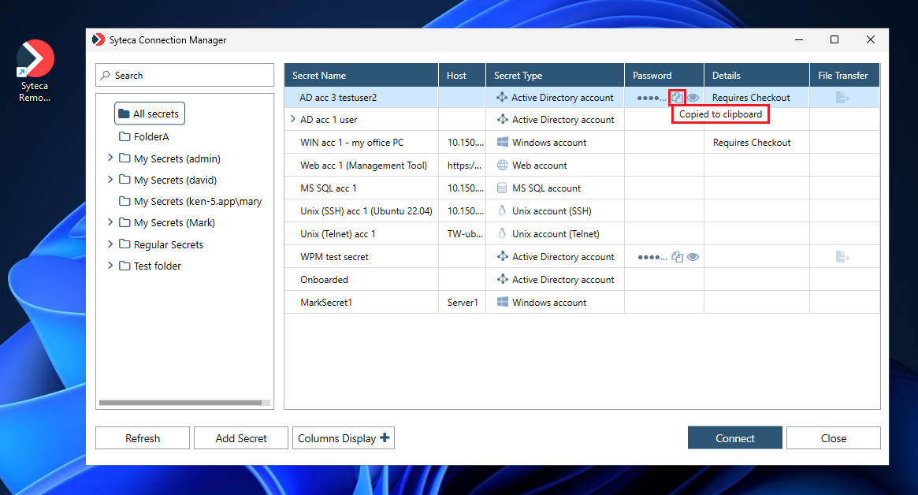The height and width of the screenshot is (495, 918).
Task: Open the Columns Display options
Action: [x=343, y=438]
